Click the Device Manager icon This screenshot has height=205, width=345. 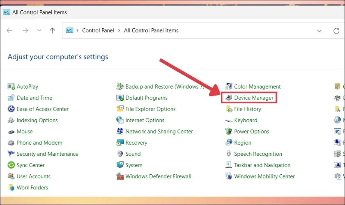pyautogui.click(x=229, y=98)
